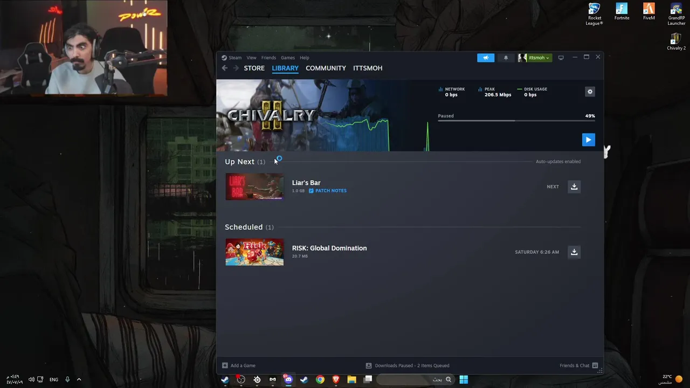Switch to Big Picture mode monitor icon
Screen dimensions: 690x388
pyautogui.click(x=561, y=58)
